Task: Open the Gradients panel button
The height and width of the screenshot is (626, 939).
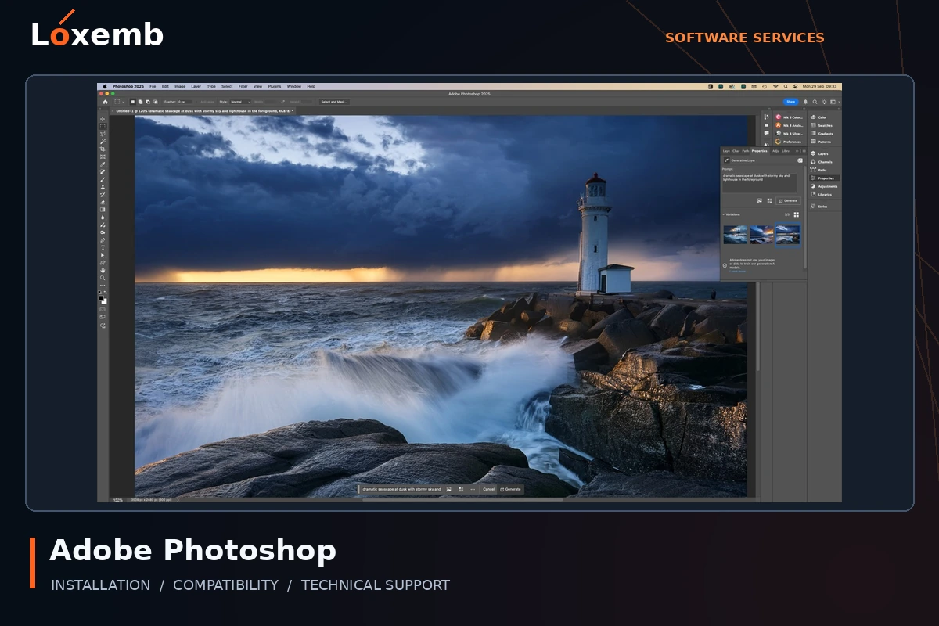Action: coord(822,134)
